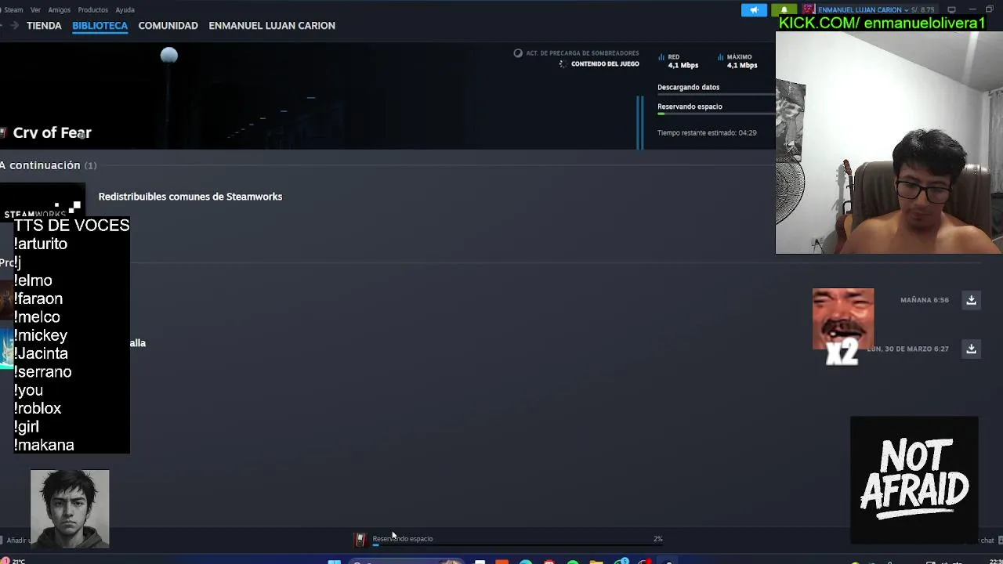
Task: Click the Tiempo restante estimado text
Action: pyautogui.click(x=707, y=133)
